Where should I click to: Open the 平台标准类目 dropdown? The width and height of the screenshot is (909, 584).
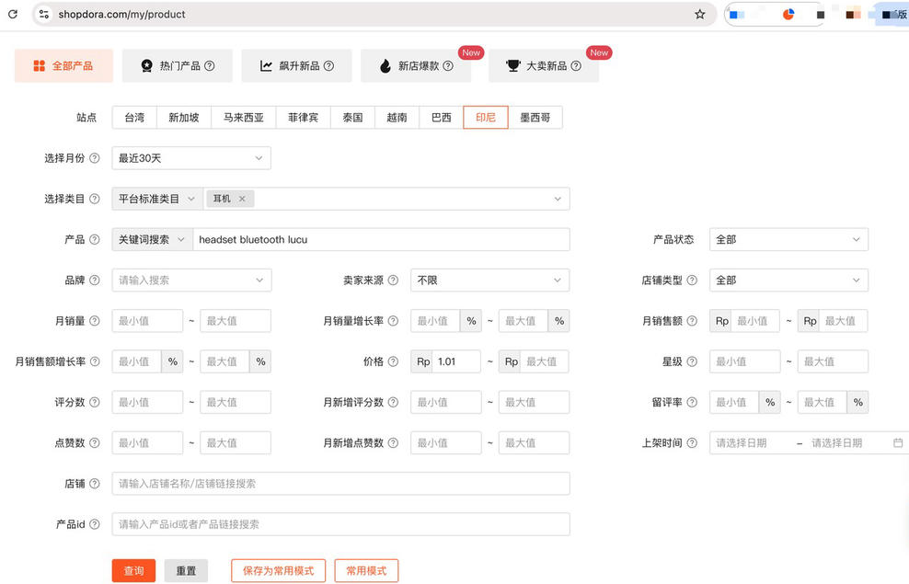tap(156, 199)
